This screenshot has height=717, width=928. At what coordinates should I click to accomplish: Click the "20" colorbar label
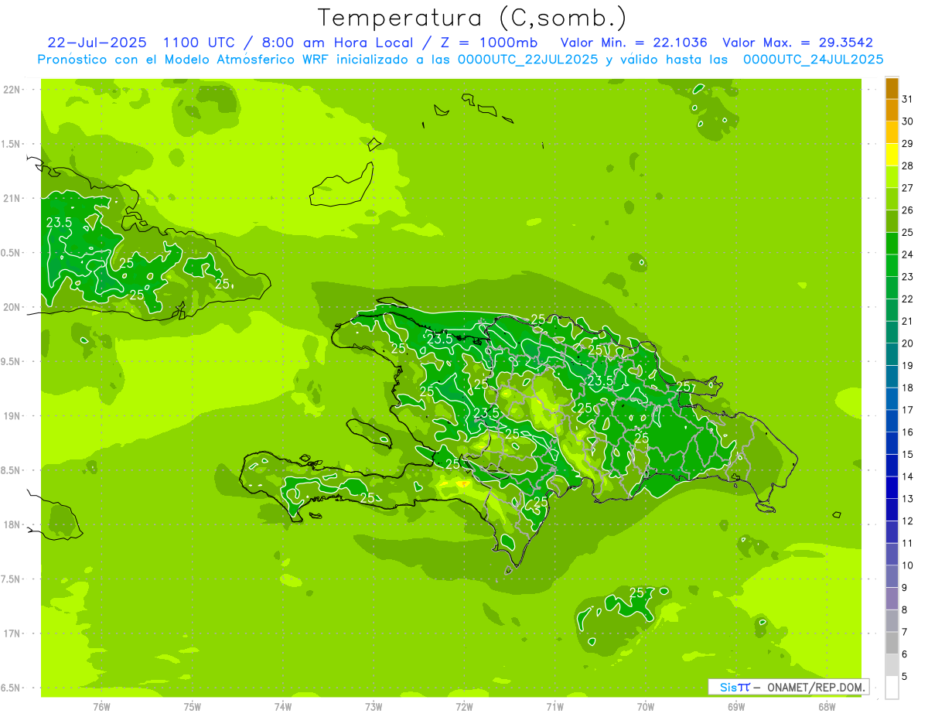[x=907, y=343]
